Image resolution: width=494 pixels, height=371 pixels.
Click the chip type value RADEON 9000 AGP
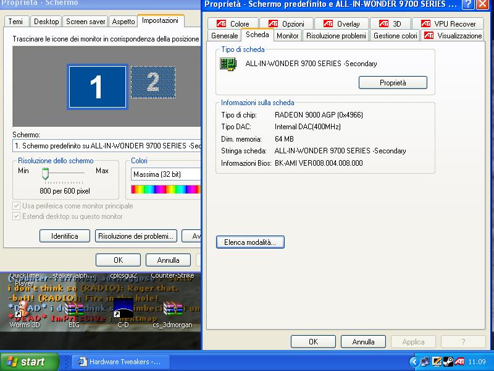319,115
